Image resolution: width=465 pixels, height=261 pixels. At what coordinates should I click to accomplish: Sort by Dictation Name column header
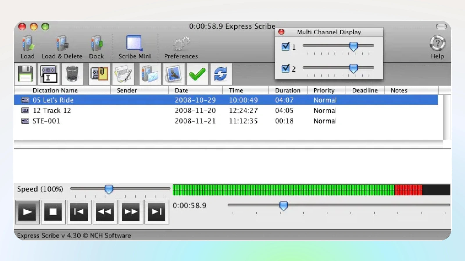[x=55, y=90]
